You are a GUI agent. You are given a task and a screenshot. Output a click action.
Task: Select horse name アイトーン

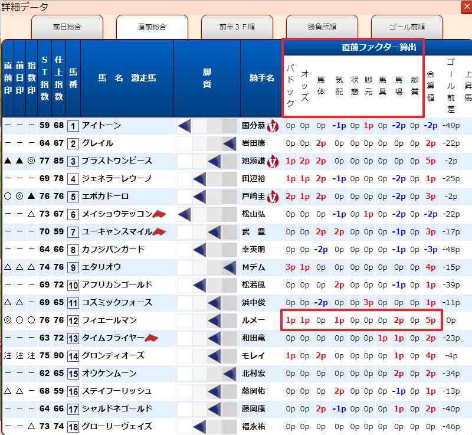(x=101, y=126)
